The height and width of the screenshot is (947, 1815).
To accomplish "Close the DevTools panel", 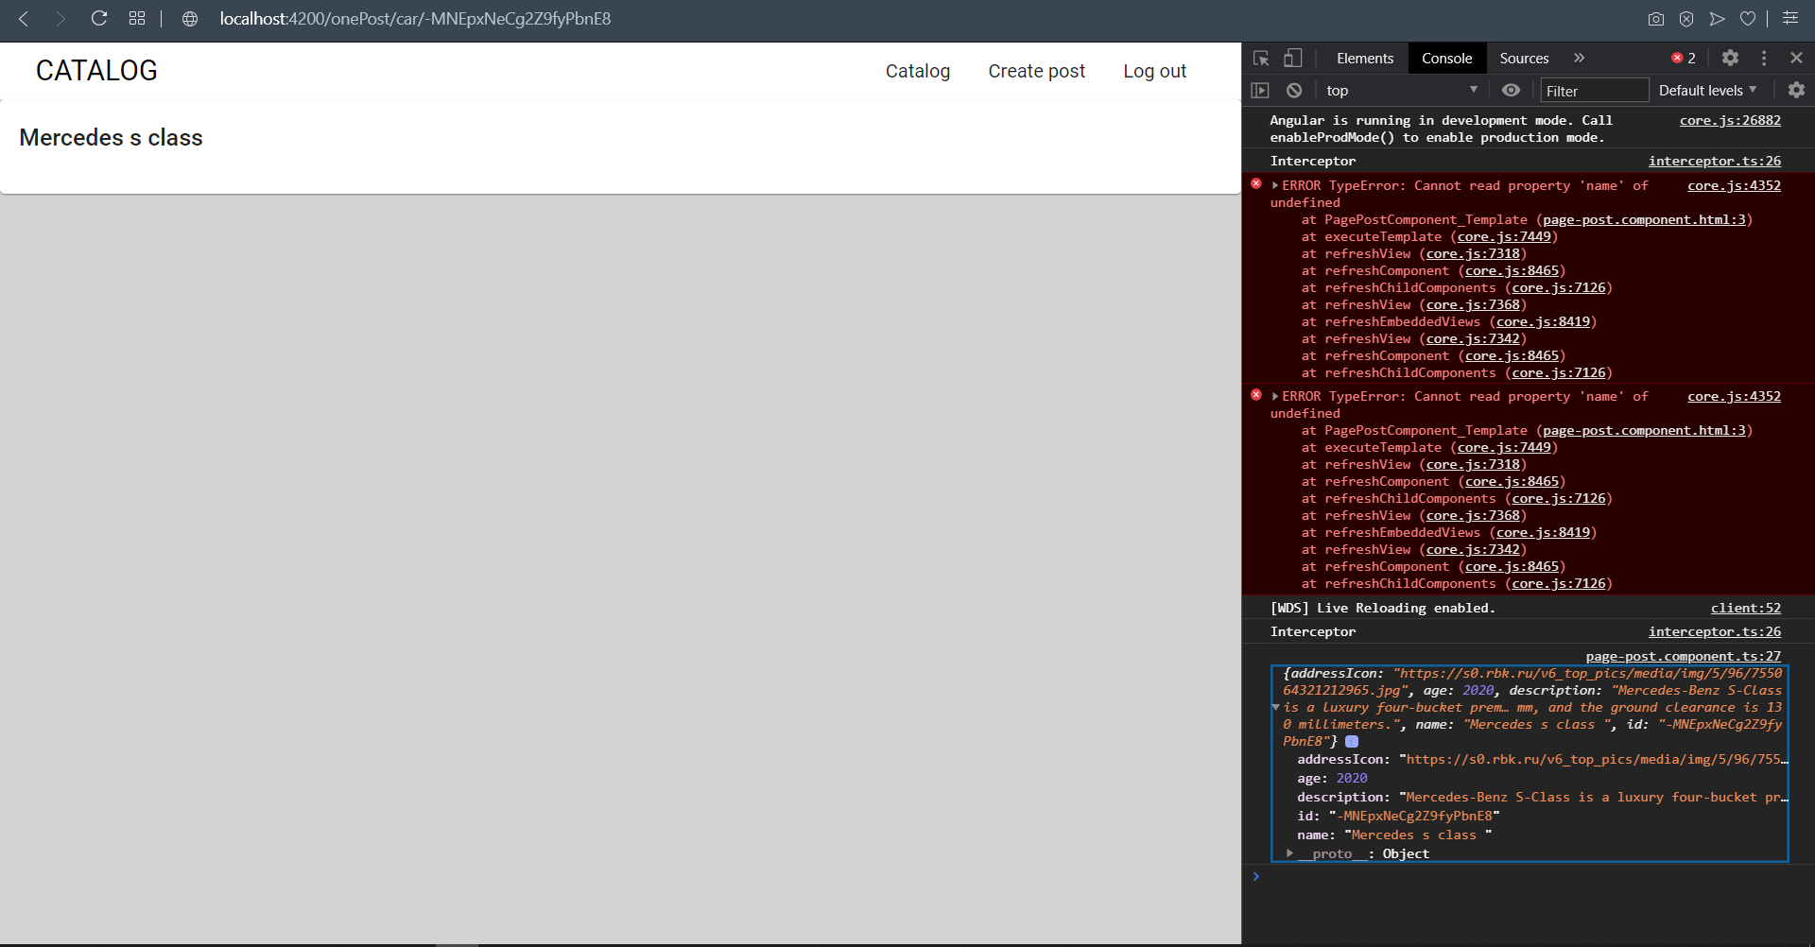I will 1796,58.
